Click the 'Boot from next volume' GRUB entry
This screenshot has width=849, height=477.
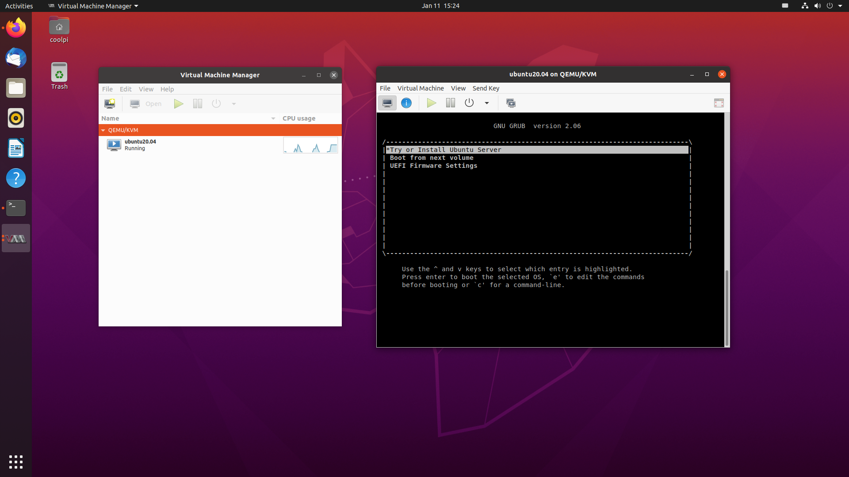coord(432,158)
